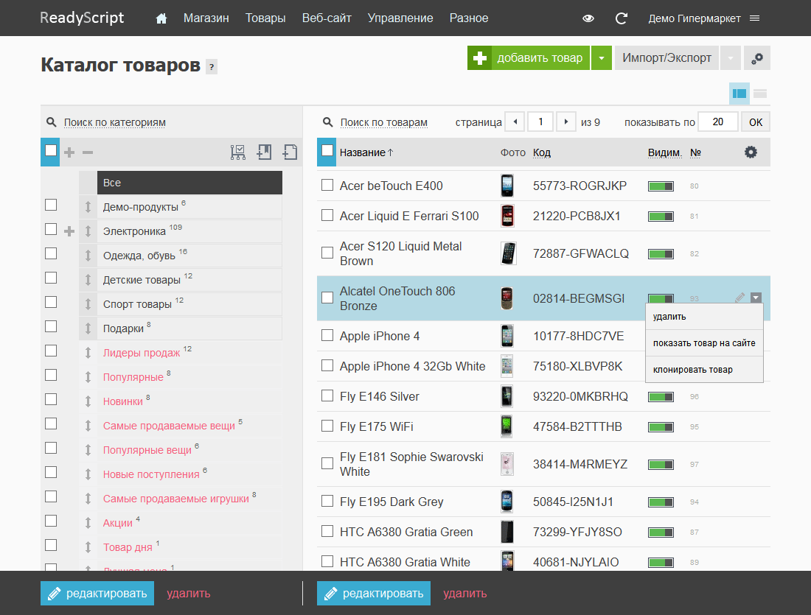Click the page number input field
This screenshot has width=811, height=615.
540,122
